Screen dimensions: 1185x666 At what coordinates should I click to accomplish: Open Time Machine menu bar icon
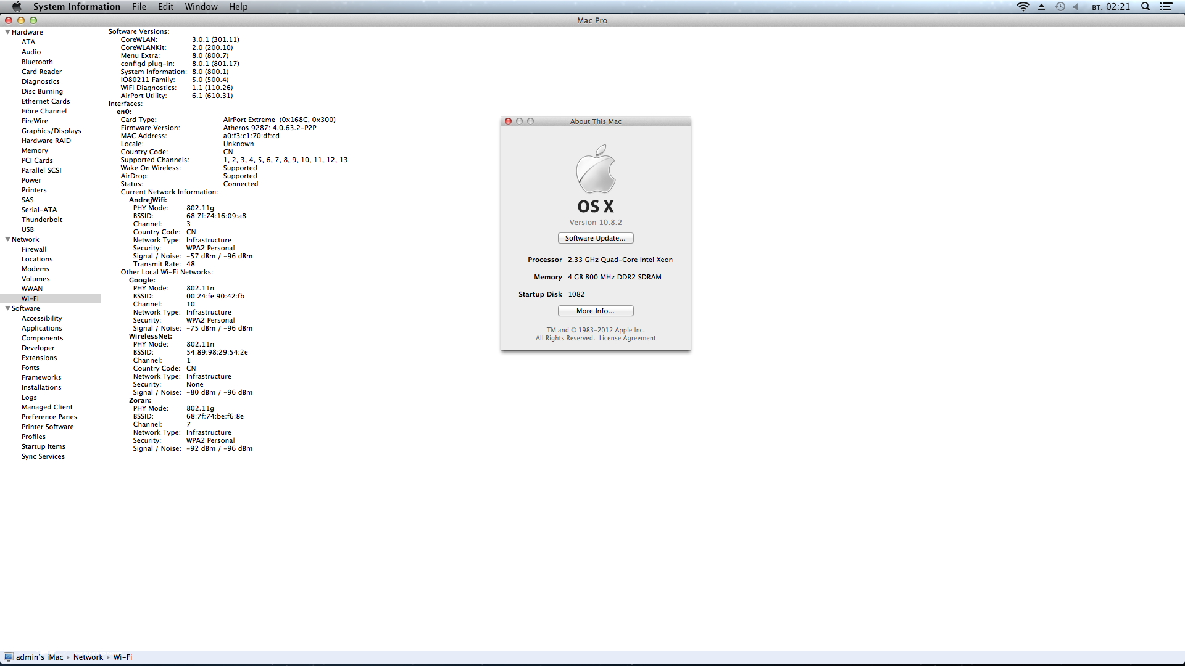click(x=1060, y=7)
